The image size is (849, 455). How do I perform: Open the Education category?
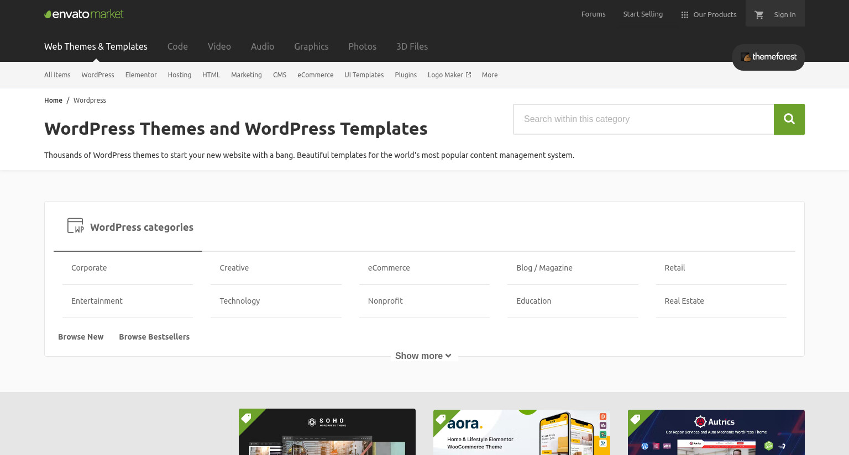pos(534,301)
